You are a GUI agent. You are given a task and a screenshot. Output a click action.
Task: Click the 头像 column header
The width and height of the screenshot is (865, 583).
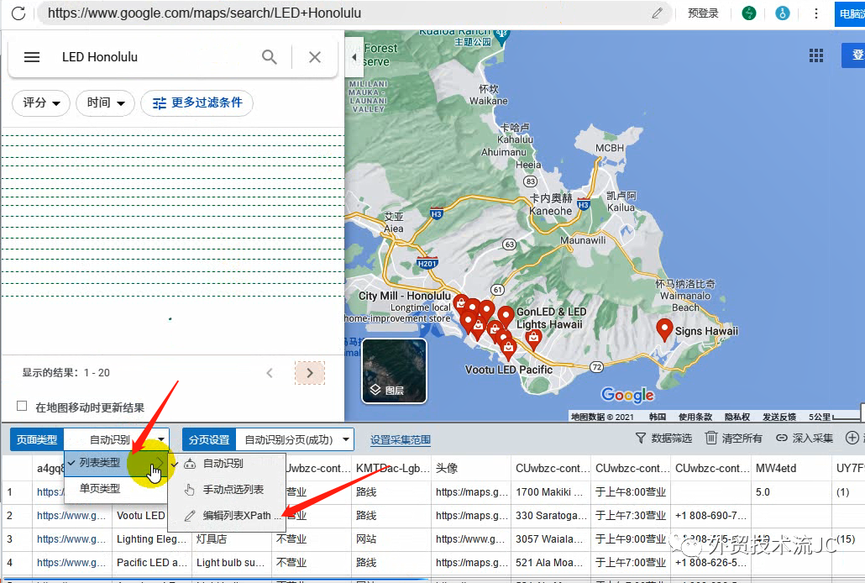[x=470, y=469]
